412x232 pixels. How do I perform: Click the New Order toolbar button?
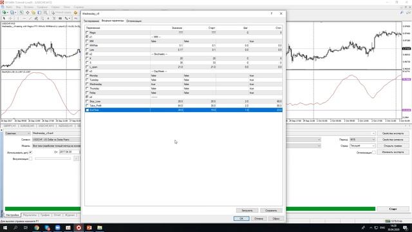[62, 12]
